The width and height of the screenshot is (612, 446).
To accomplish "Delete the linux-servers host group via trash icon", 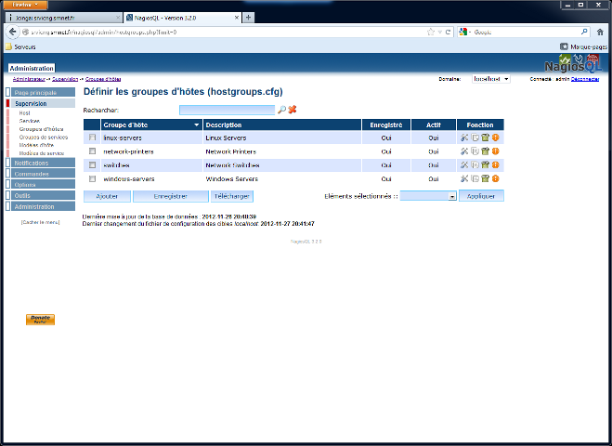I will pos(485,138).
